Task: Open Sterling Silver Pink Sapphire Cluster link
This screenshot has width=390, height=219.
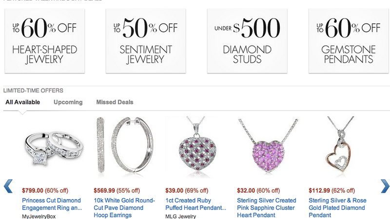Action: tap(267, 208)
